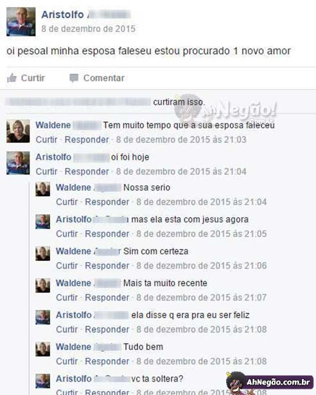Image resolution: width=316 pixels, height=395 pixels.
Task: Click Curtir under 'Mais ta muito recente' reply
Action: [x=67, y=298]
